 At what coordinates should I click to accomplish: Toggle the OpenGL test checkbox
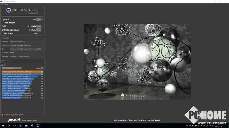click(43, 19)
